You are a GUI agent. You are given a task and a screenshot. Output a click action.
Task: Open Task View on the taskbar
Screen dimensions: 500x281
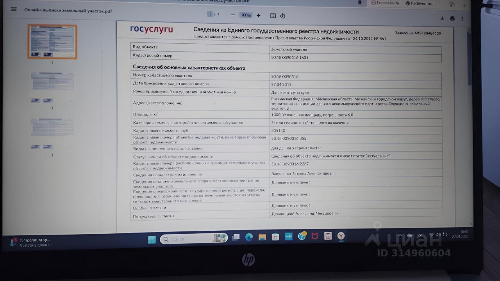coord(236,237)
